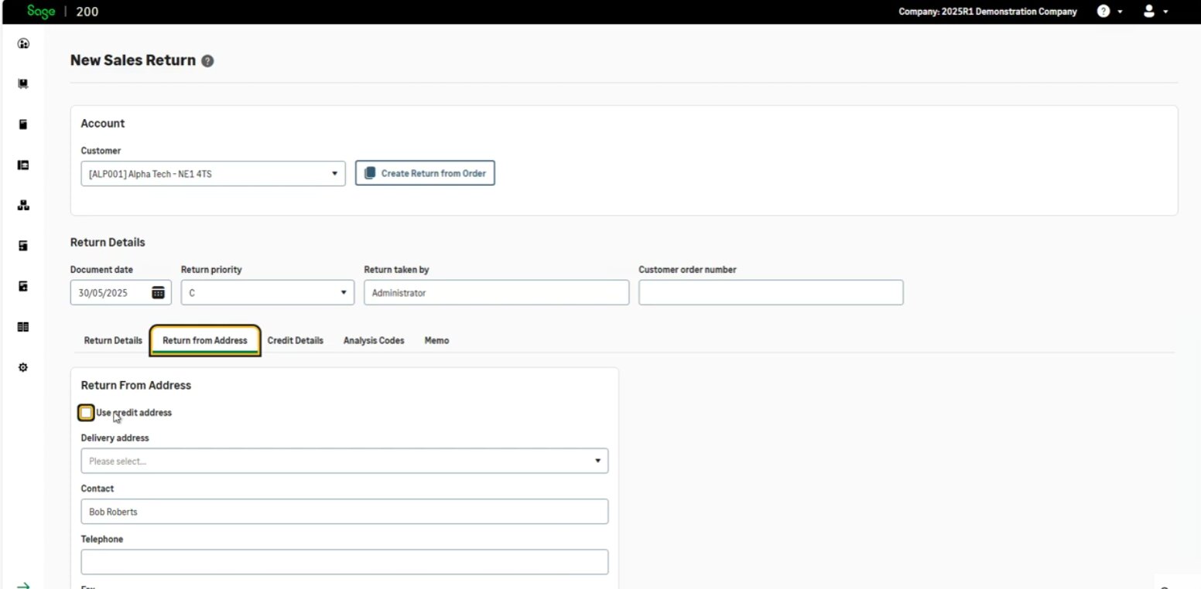
Task: Click Create Return from Order button
Action: pos(425,174)
